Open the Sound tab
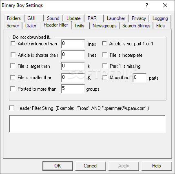Image resolution: width=175 pixels, height=174 pixels. (53, 18)
